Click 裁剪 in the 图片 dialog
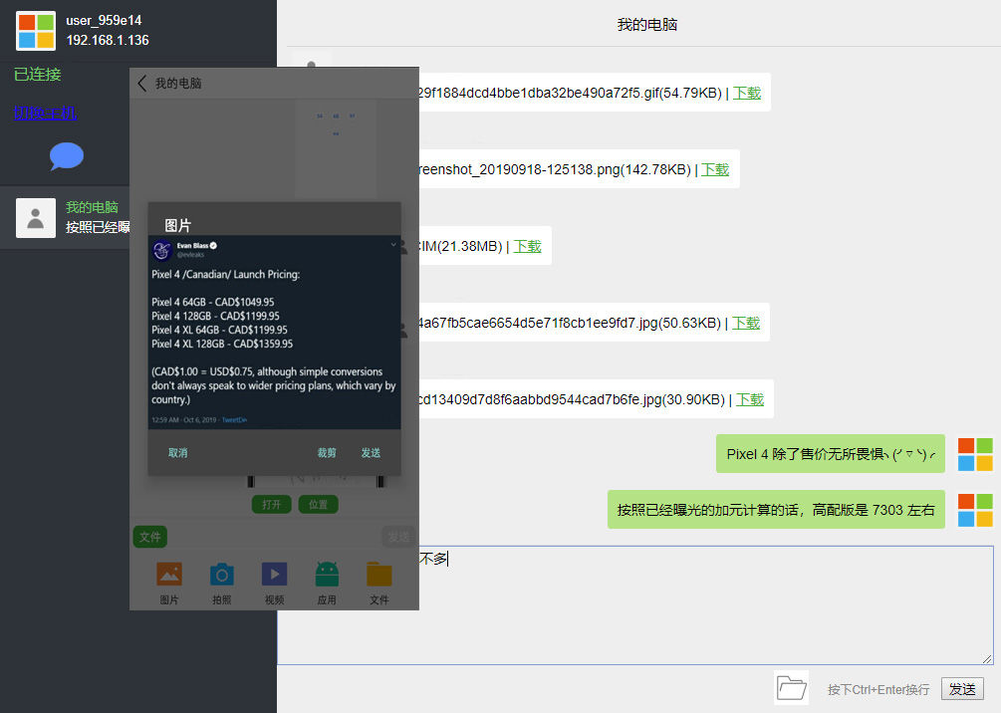 (327, 452)
